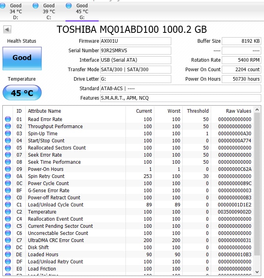Click the status icon of Load/Unload Retry Count
This screenshot has height=278, width=264.
8,261
